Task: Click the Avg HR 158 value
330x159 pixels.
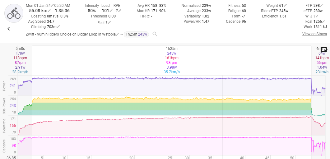Action: (154, 6)
